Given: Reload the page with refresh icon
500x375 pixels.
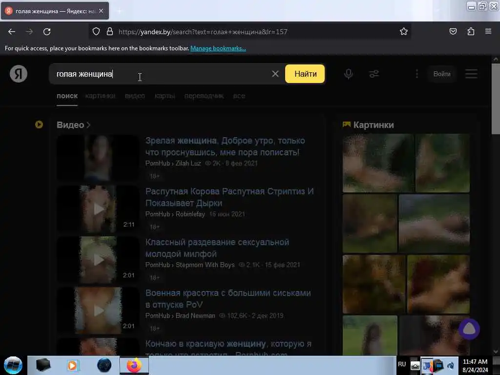Looking at the screenshot, I should [x=47, y=32].
